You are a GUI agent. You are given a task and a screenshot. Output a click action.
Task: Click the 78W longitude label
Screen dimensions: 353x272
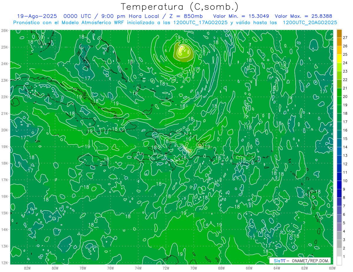tap(83, 268)
